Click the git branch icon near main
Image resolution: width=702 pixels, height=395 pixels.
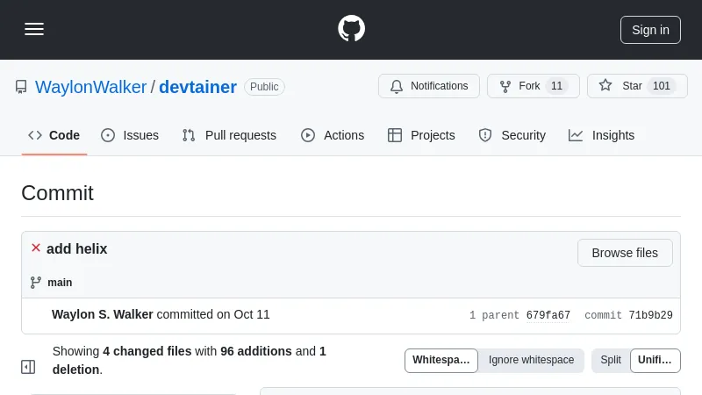[x=36, y=283]
